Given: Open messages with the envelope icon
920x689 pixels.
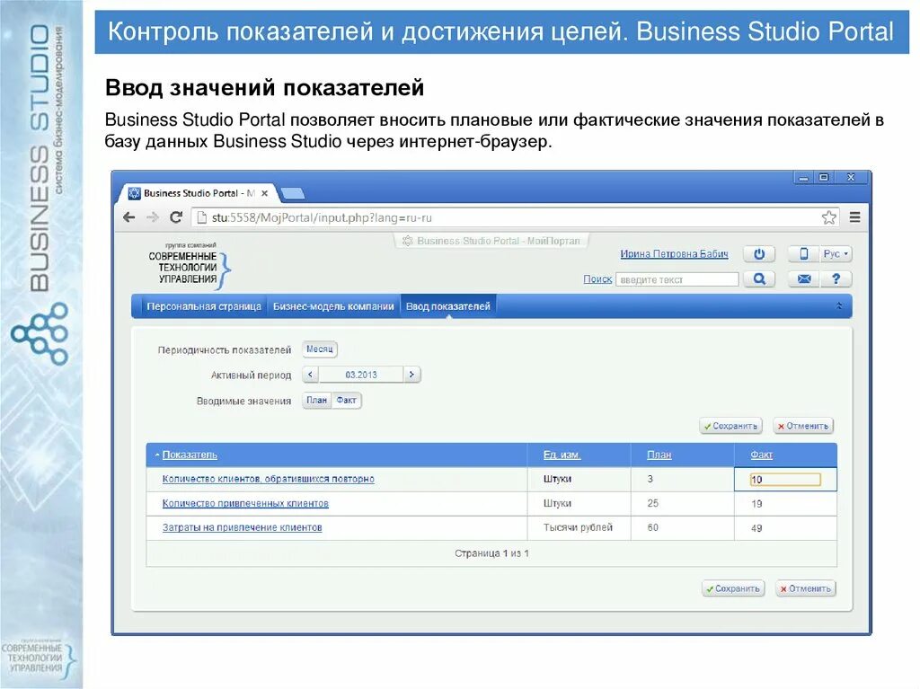Looking at the screenshot, I should click(804, 279).
